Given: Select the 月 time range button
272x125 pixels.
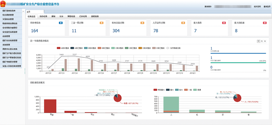Looking at the screenshot, I should [262, 41].
